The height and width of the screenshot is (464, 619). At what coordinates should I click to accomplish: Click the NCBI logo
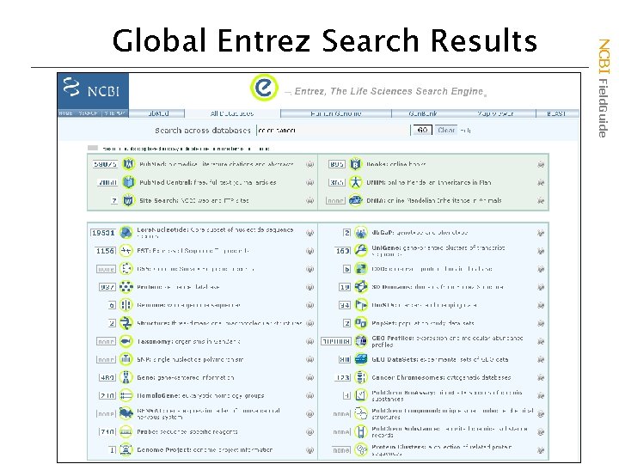(x=93, y=91)
